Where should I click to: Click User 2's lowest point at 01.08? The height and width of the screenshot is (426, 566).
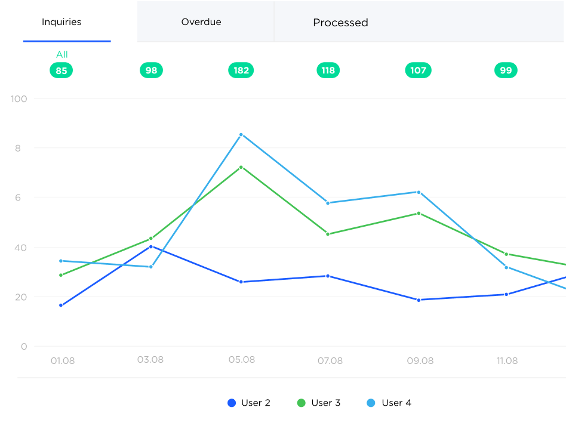click(61, 304)
